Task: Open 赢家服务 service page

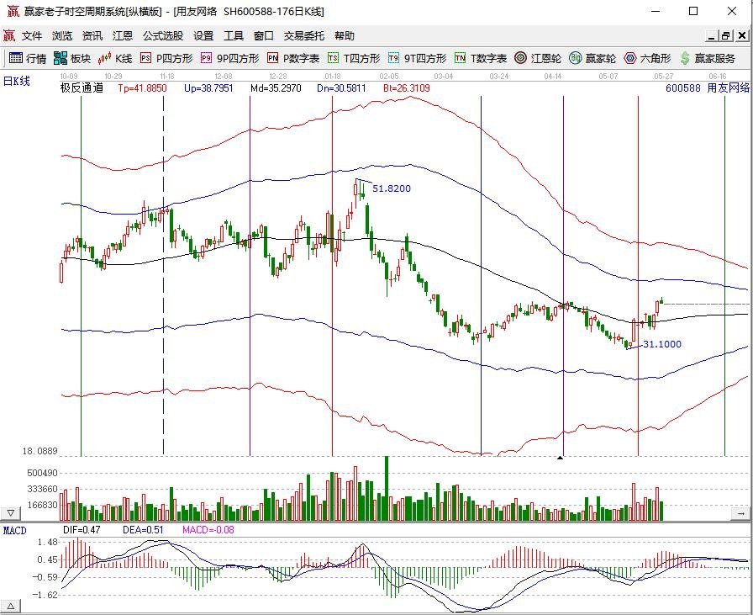Action: pyautogui.click(x=708, y=58)
